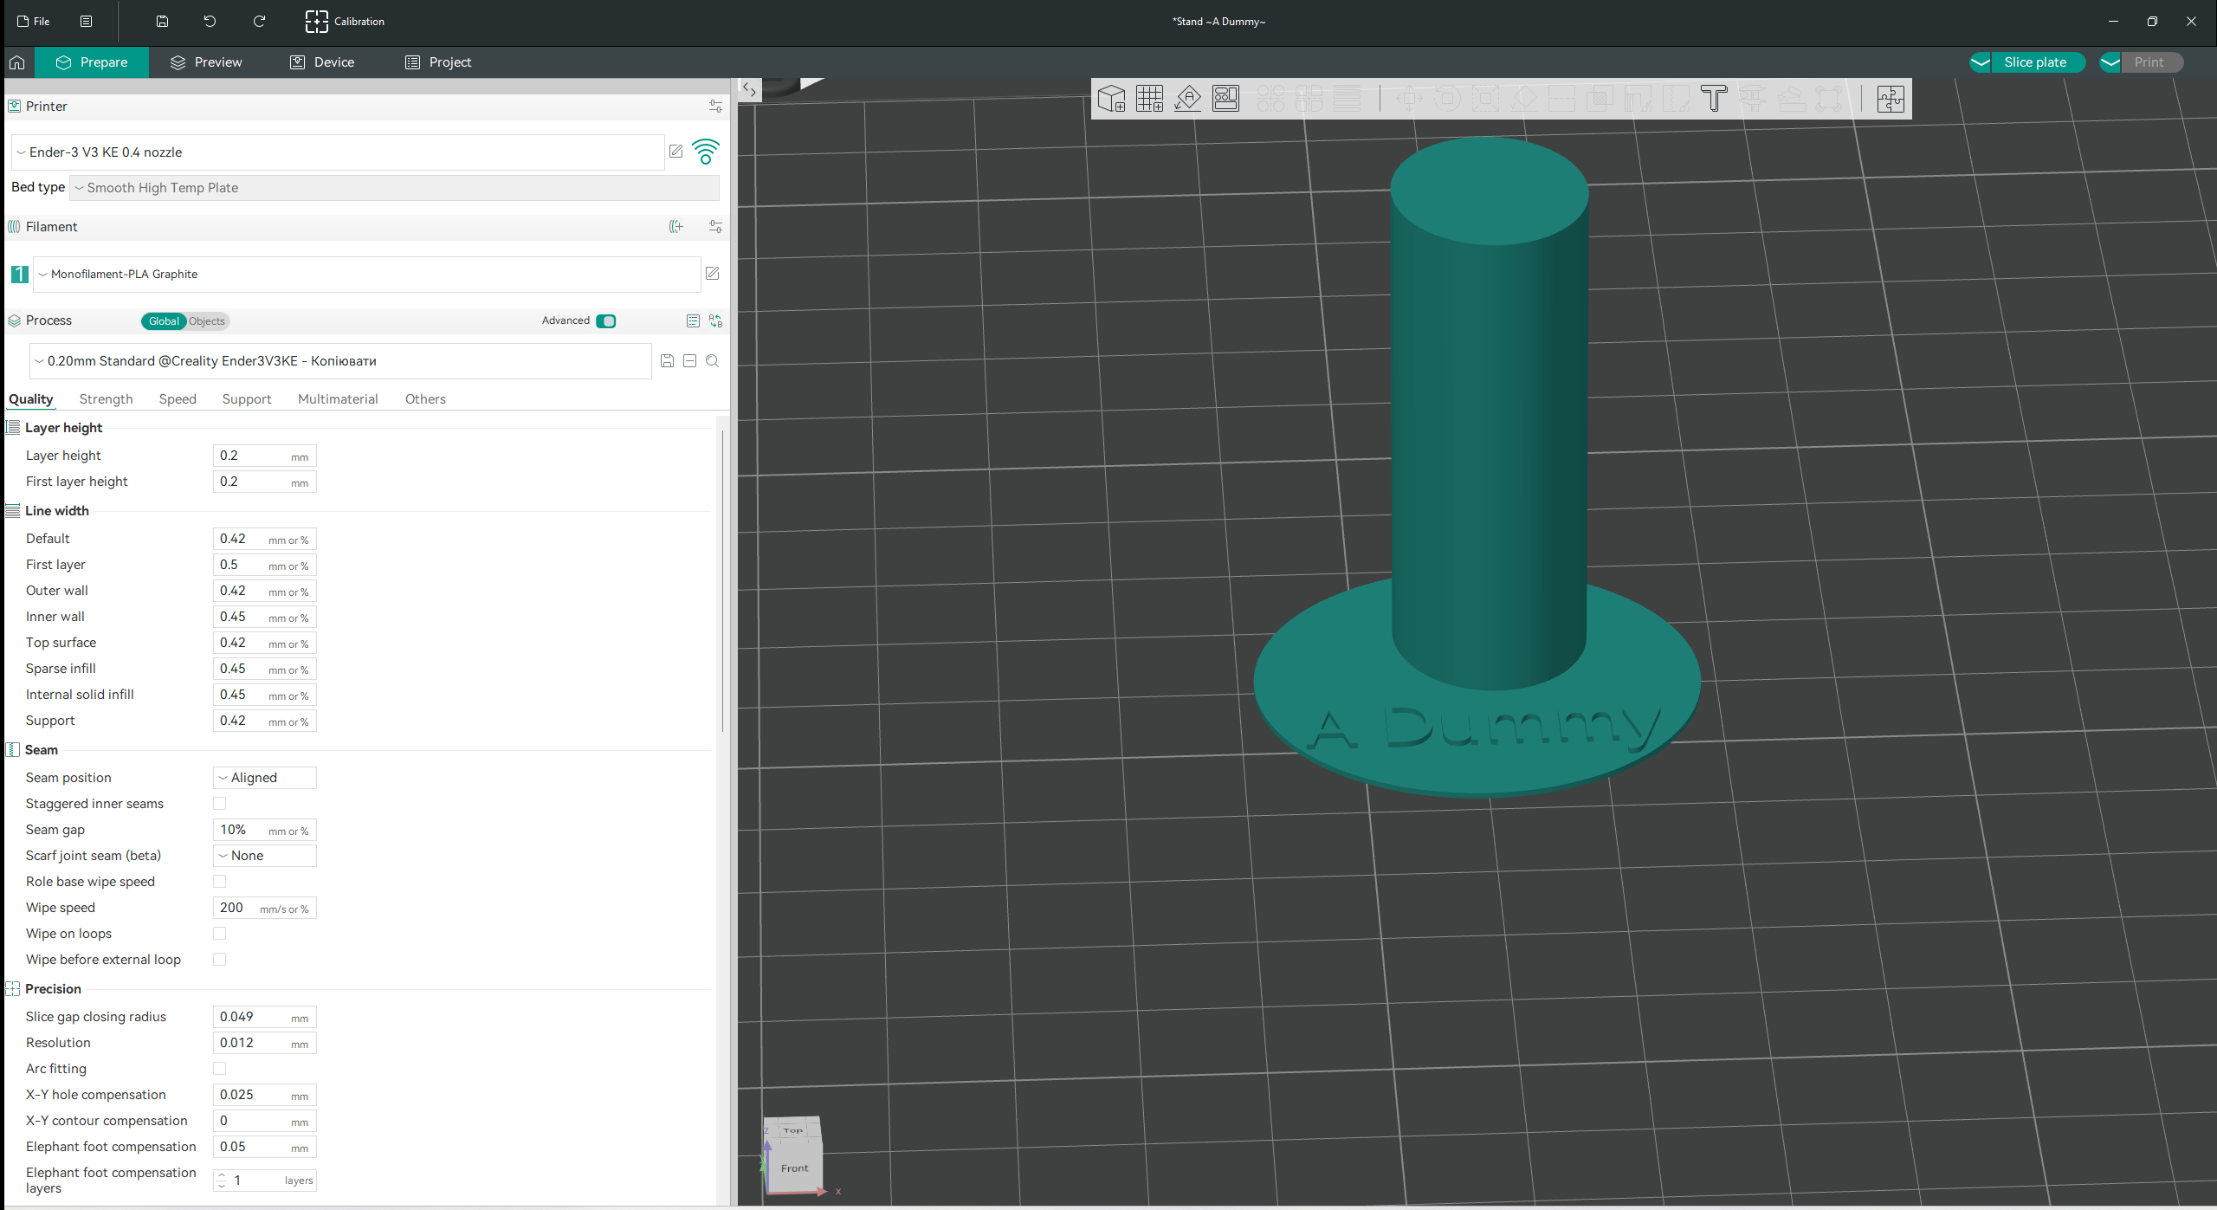Collapse the sidebar arrow button
2217x1210 pixels.
(749, 89)
